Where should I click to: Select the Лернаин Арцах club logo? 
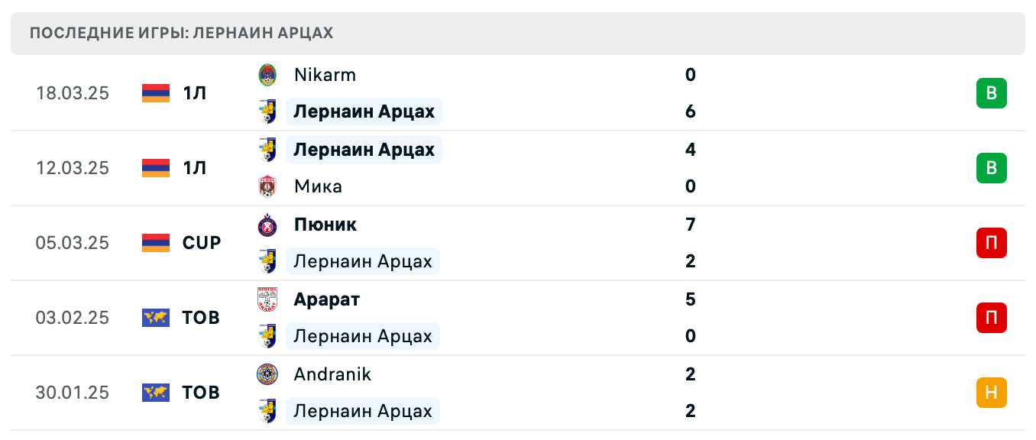coord(267,112)
